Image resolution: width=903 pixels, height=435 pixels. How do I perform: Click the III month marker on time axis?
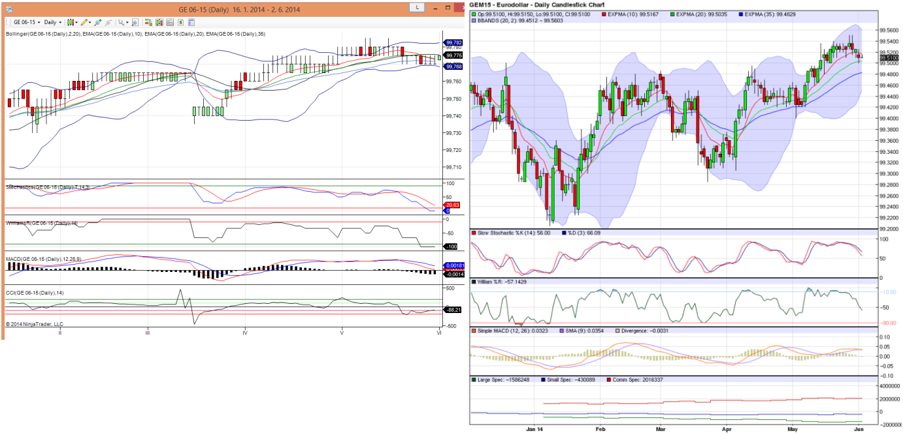[148, 332]
